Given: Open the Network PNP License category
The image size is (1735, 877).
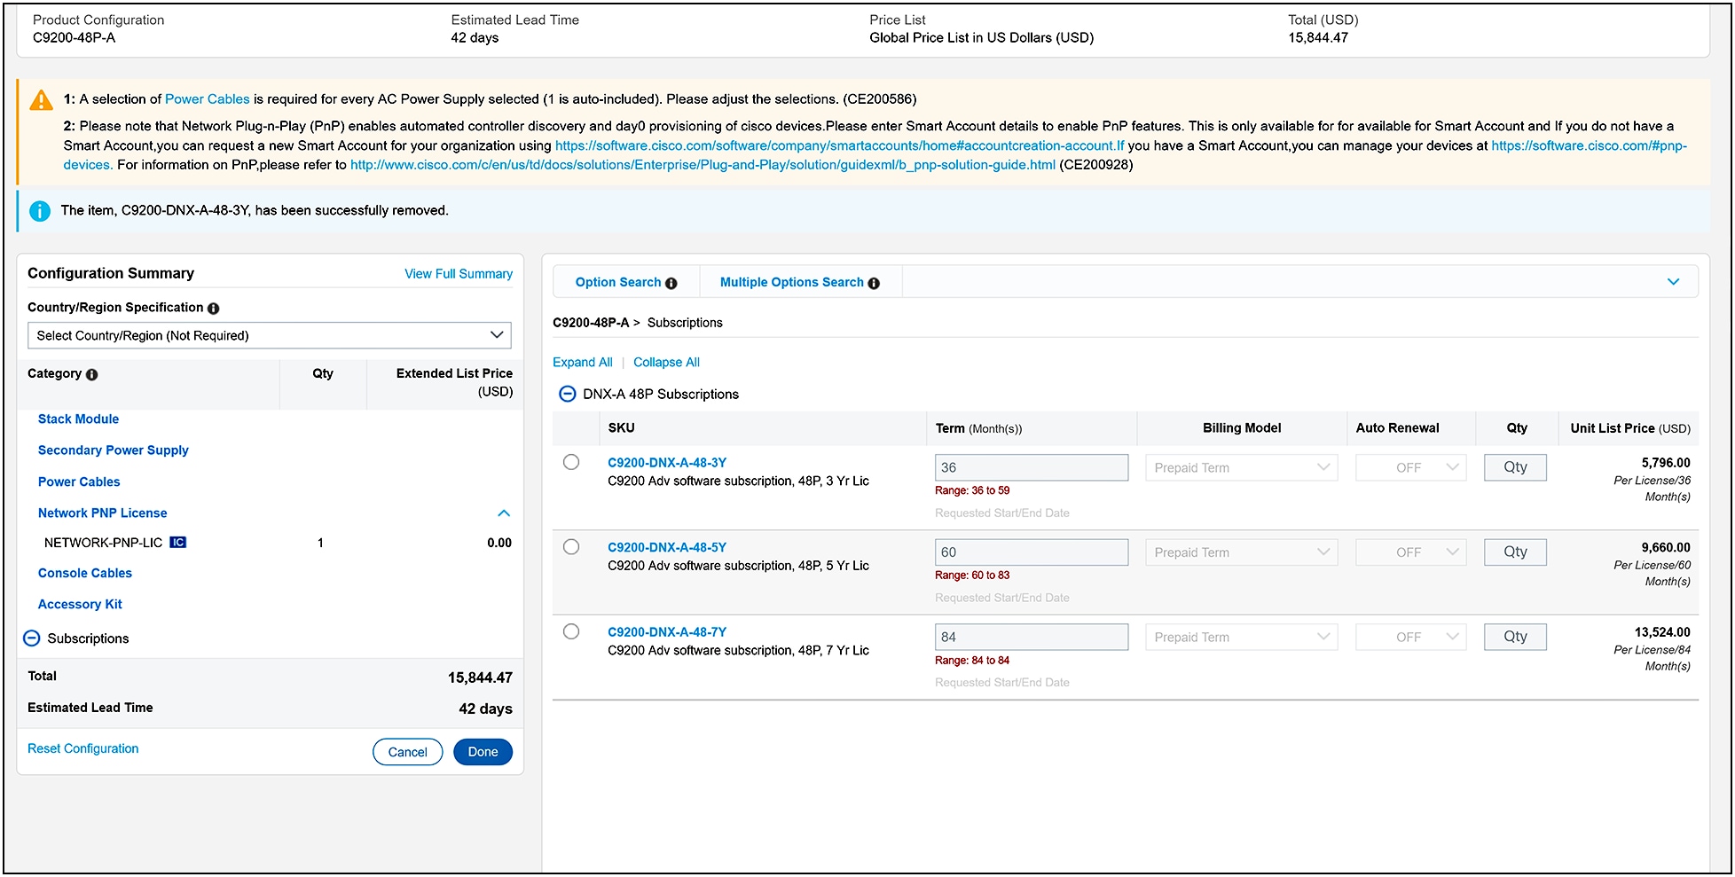Looking at the screenshot, I should coord(102,513).
